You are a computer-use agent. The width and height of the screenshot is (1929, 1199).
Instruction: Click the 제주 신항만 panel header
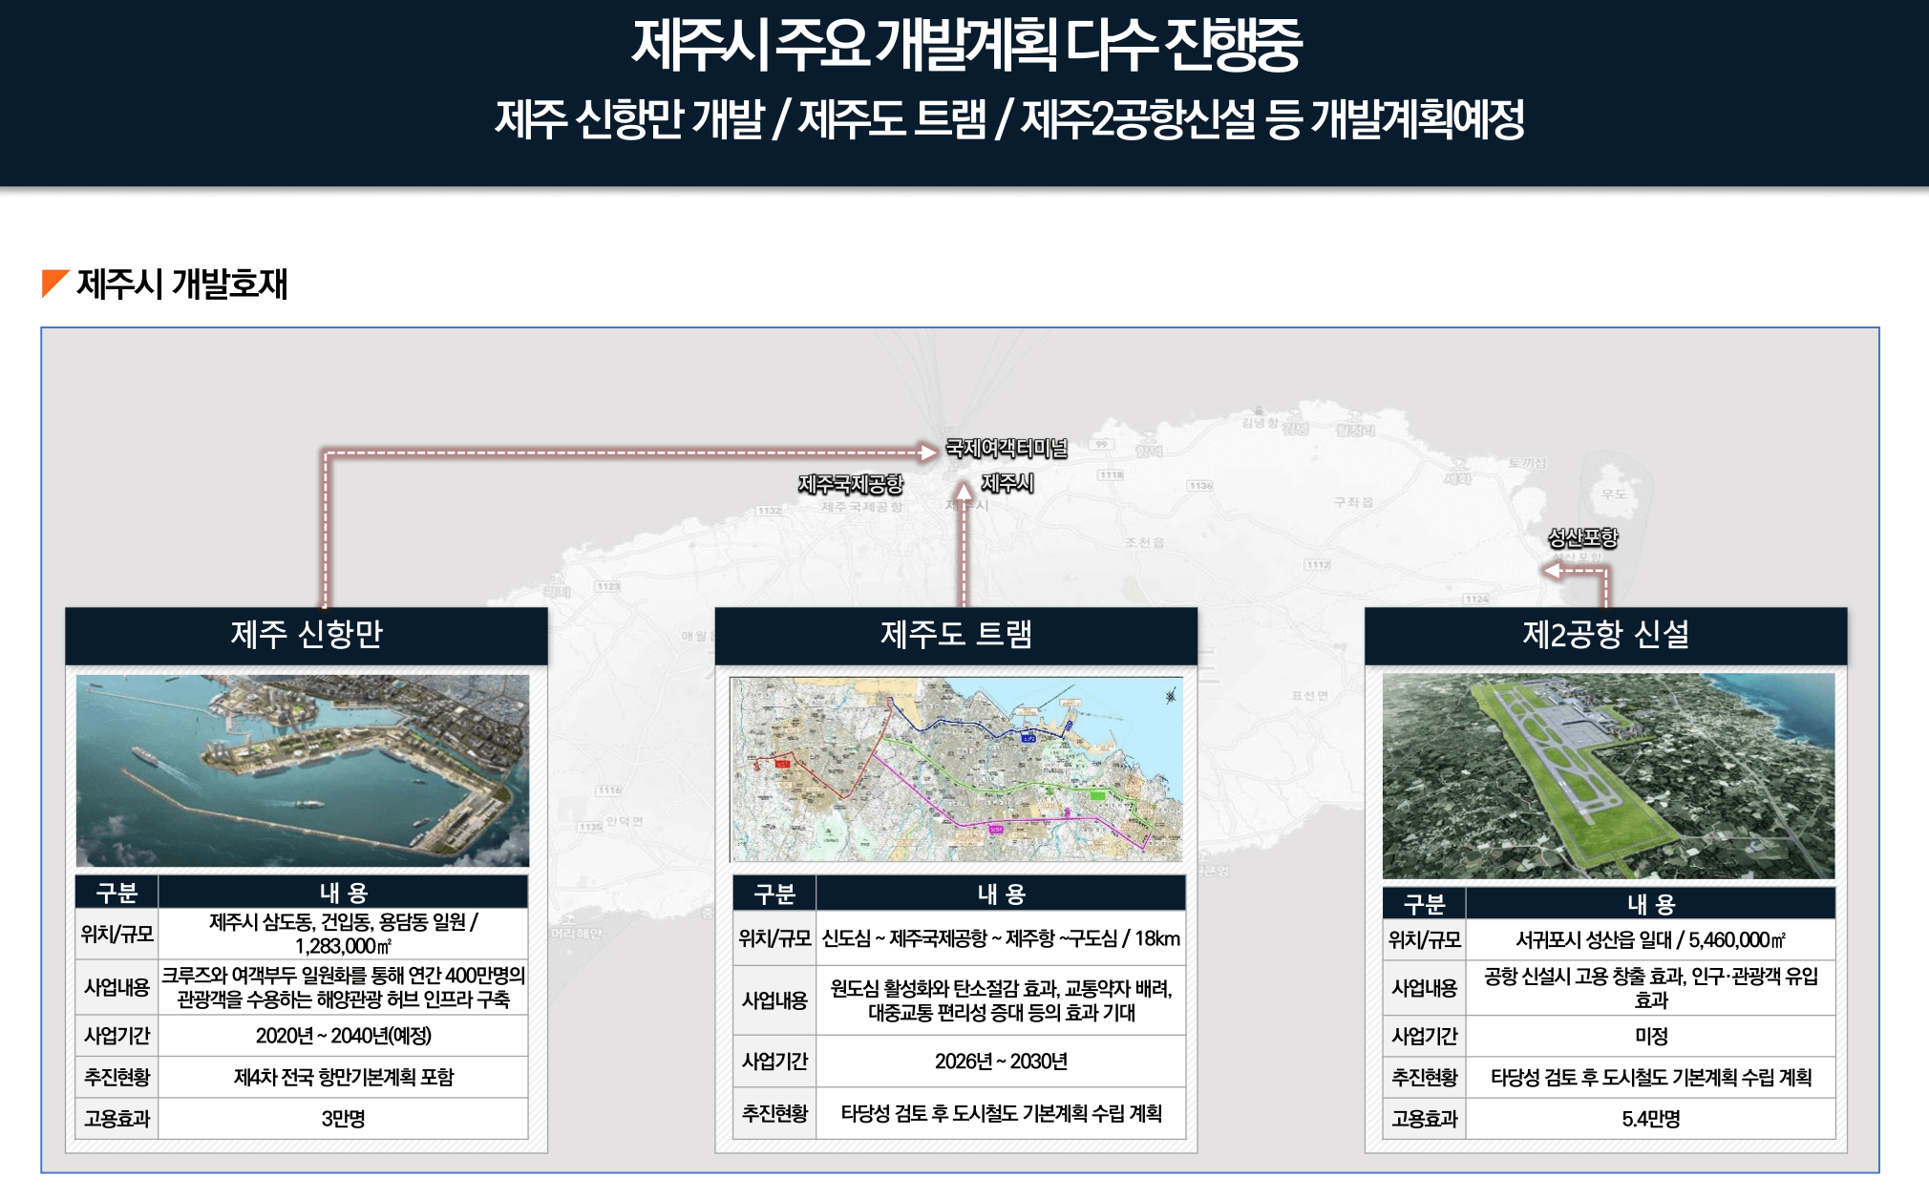pos(306,635)
